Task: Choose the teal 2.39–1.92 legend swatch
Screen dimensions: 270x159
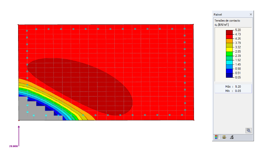Action: point(229,58)
